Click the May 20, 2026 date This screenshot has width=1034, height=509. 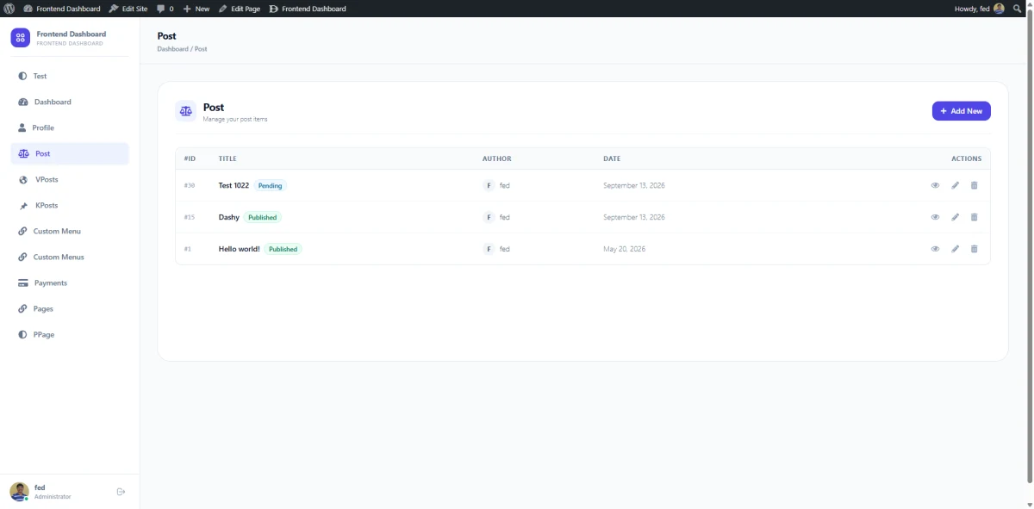tap(624, 249)
